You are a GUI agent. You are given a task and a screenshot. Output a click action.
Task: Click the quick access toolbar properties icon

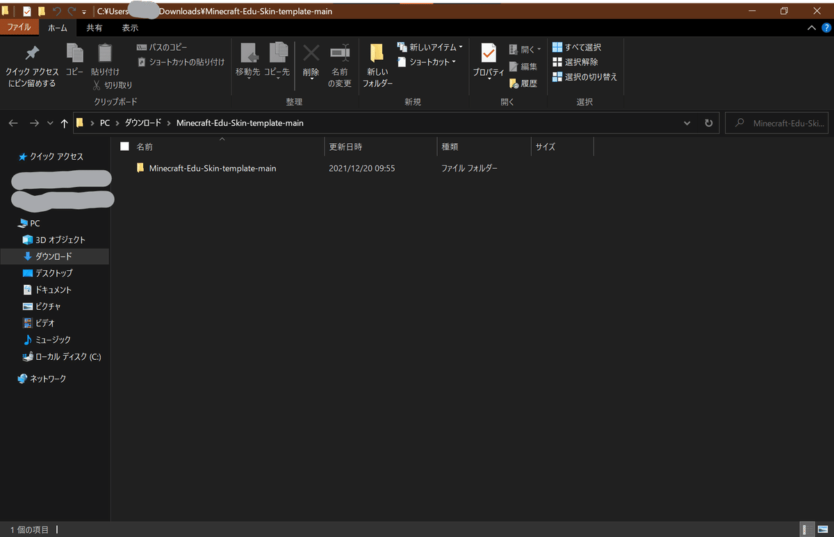27,11
